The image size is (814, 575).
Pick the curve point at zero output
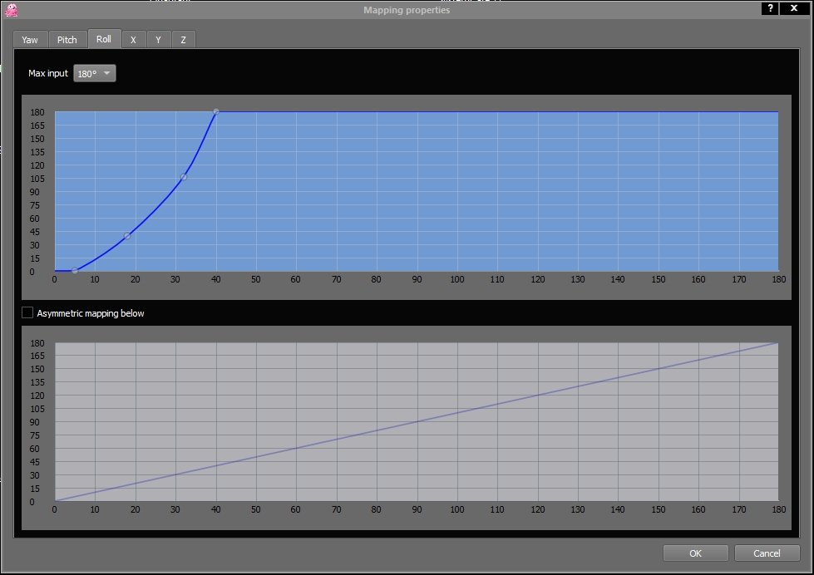(x=75, y=271)
